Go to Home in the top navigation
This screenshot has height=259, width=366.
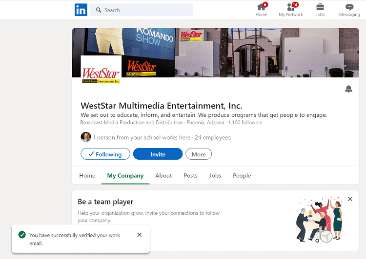[261, 10]
